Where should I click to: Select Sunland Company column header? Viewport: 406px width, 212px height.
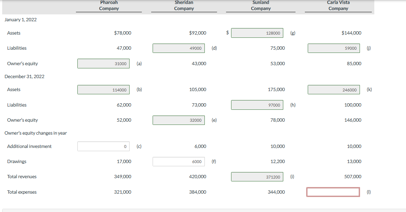[x=261, y=5]
